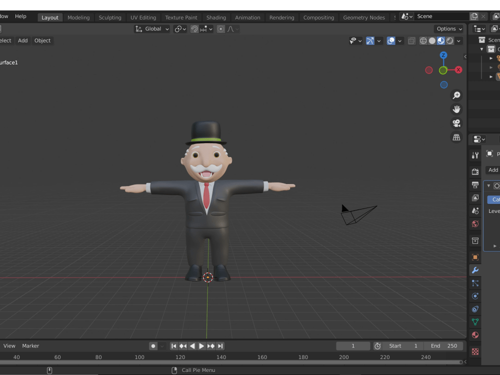Open the viewport shading options dropdown
This screenshot has width=500, height=375.
click(x=458, y=41)
